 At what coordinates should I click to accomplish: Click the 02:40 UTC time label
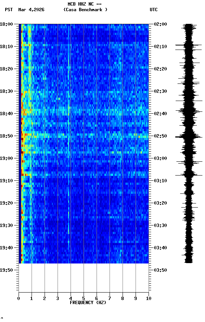(160, 114)
